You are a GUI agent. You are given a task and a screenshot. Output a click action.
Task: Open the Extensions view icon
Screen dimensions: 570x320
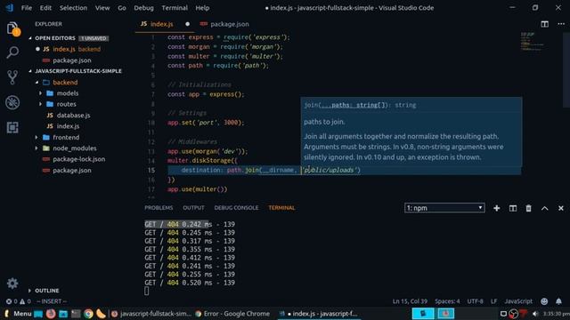click(12, 127)
